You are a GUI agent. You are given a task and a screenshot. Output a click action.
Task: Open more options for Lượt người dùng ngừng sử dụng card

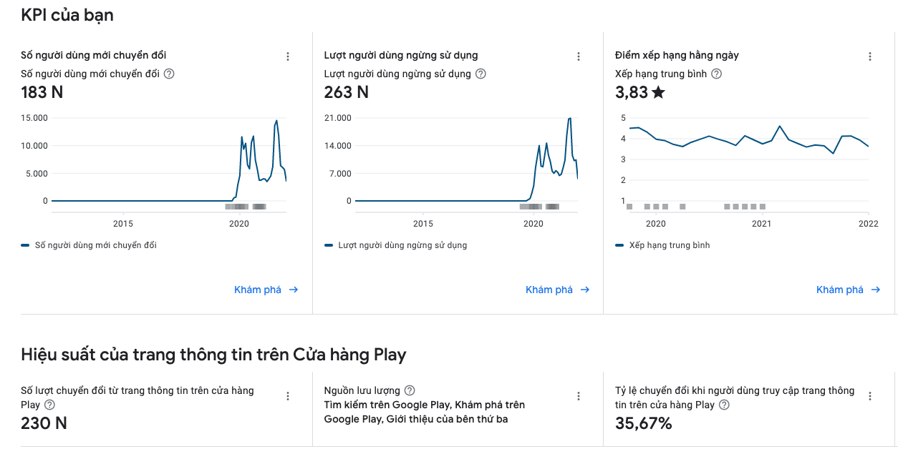[x=579, y=56]
